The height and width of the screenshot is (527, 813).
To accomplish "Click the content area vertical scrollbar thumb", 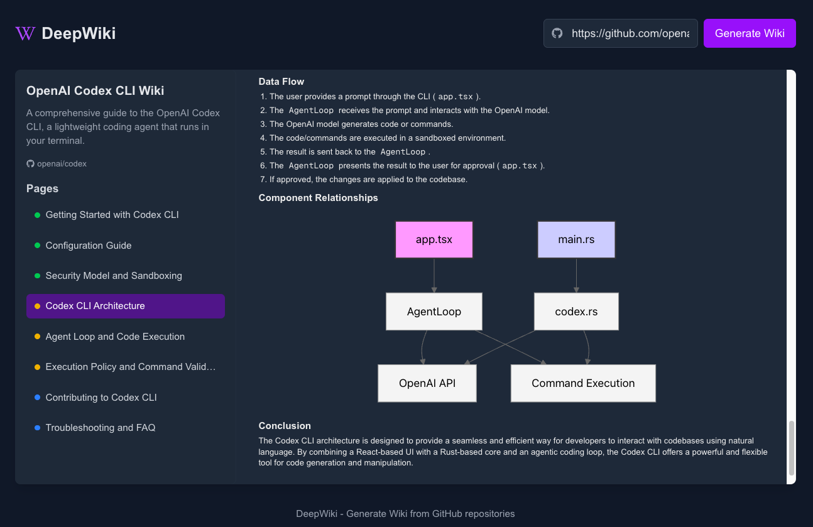I will pos(792,448).
